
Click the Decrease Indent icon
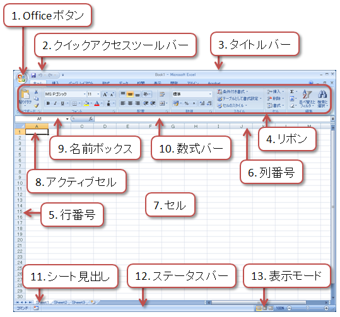pyautogui.click(x=146, y=103)
